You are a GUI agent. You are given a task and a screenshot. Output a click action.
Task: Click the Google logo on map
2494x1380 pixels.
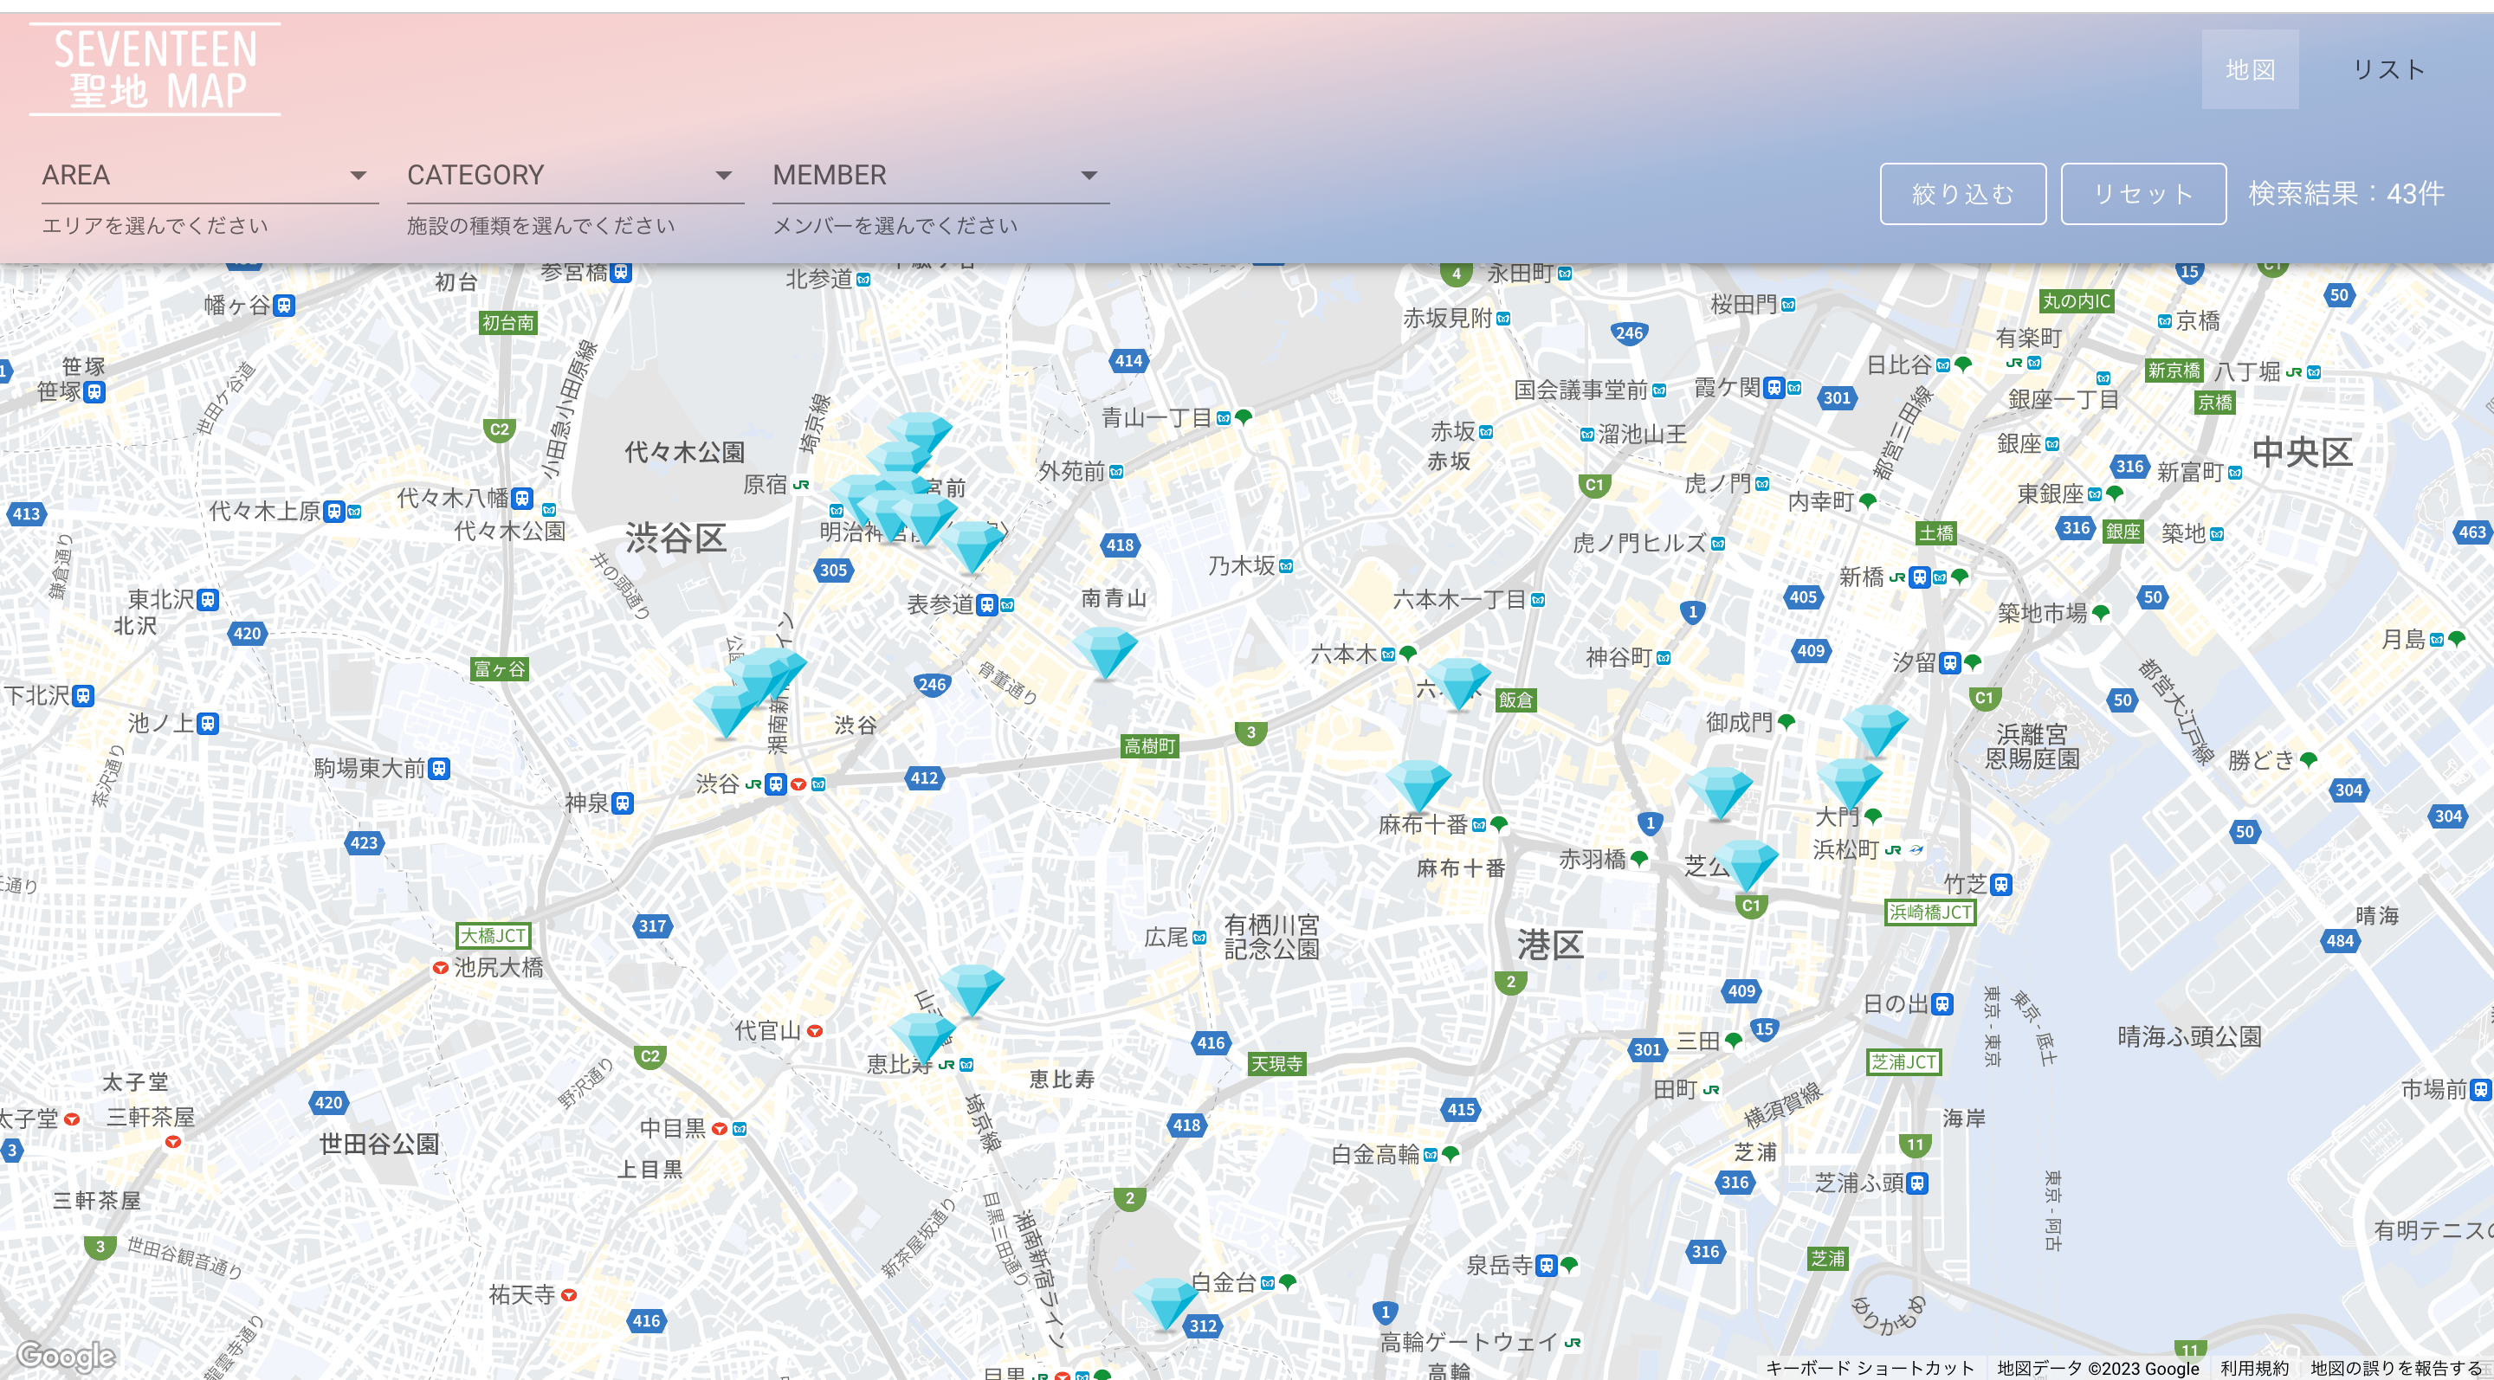point(66,1356)
